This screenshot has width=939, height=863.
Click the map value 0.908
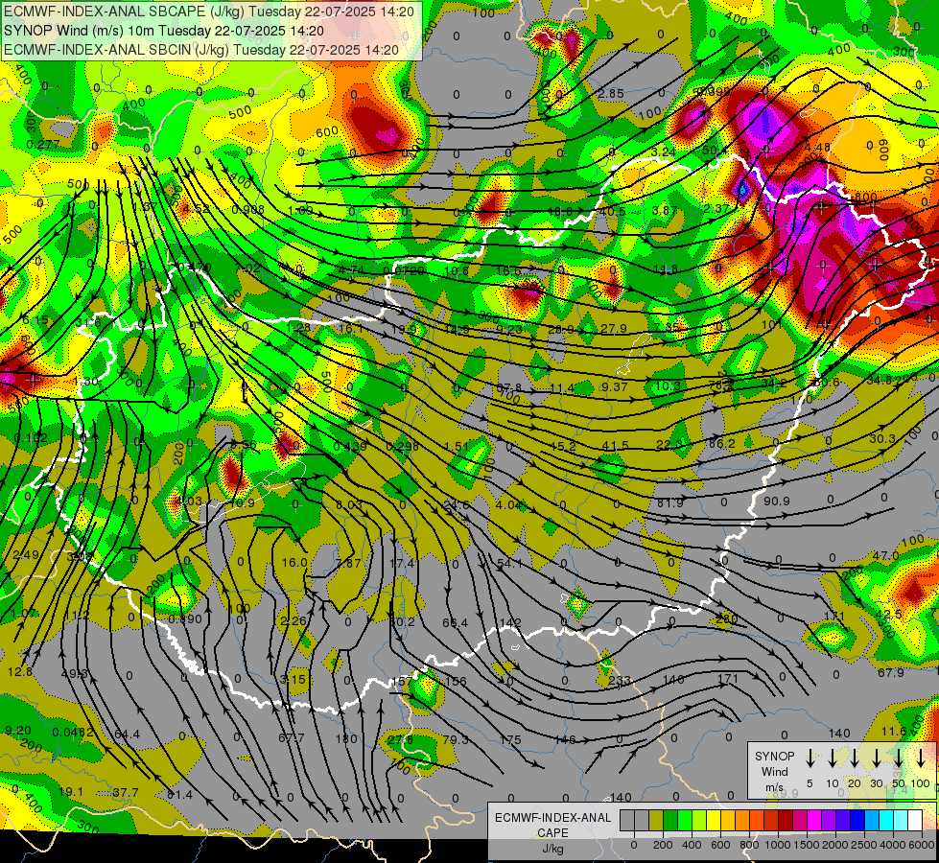coord(247,209)
